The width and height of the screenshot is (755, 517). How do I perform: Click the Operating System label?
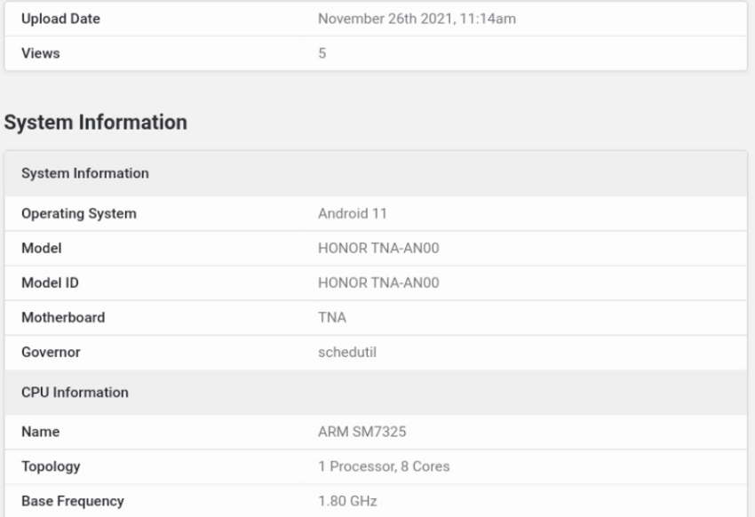(79, 214)
